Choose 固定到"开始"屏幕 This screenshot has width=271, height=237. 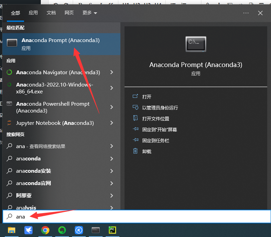[x=160, y=130]
